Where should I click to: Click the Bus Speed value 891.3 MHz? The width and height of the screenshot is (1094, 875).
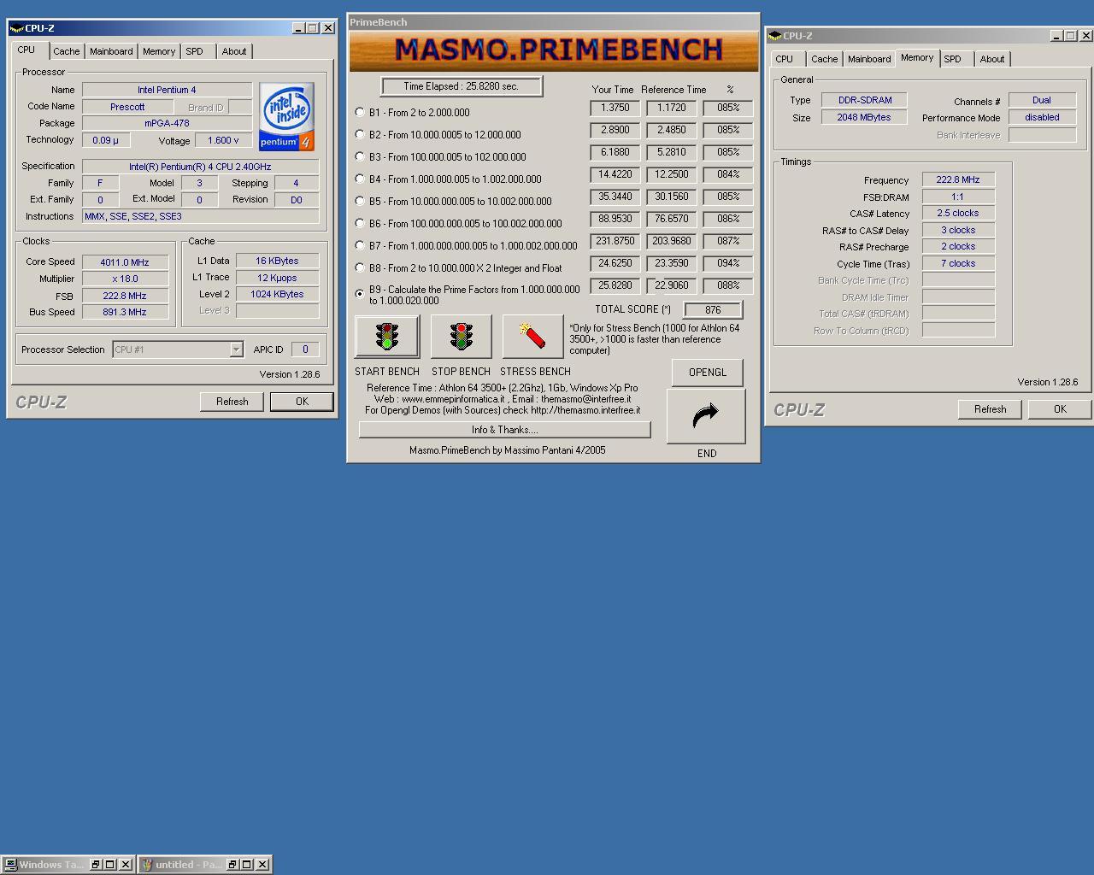click(x=125, y=312)
